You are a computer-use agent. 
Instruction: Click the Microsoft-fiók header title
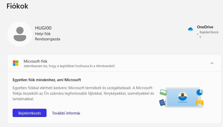pos(35,61)
